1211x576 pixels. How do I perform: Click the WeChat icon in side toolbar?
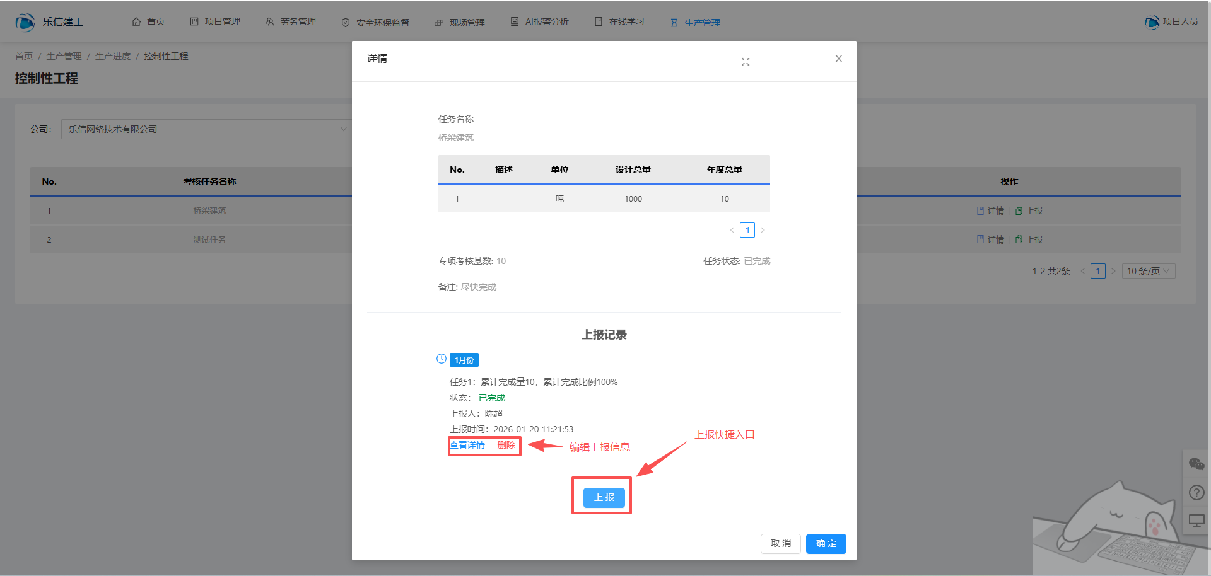tap(1196, 464)
